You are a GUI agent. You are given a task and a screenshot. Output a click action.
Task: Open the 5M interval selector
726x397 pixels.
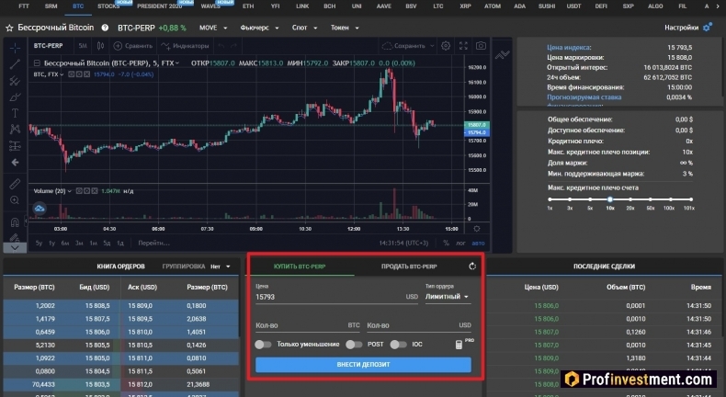click(x=83, y=46)
